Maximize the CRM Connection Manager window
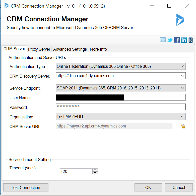Screen dimensions: 196x196 pyautogui.click(x=169, y=6)
